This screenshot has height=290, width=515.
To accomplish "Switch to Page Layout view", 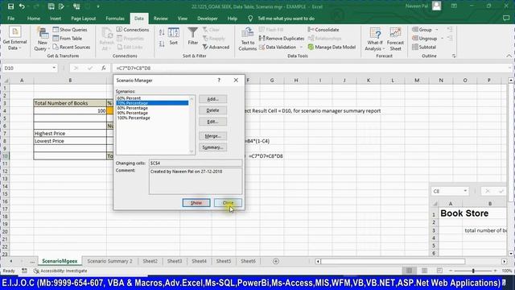I will pos(424,271).
